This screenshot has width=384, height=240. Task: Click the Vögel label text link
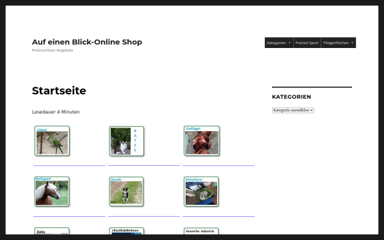pos(42,130)
